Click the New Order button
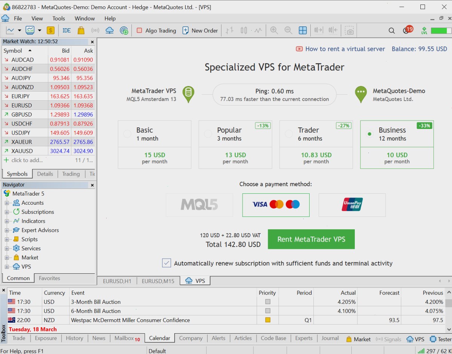This screenshot has width=452, height=354. (x=200, y=31)
